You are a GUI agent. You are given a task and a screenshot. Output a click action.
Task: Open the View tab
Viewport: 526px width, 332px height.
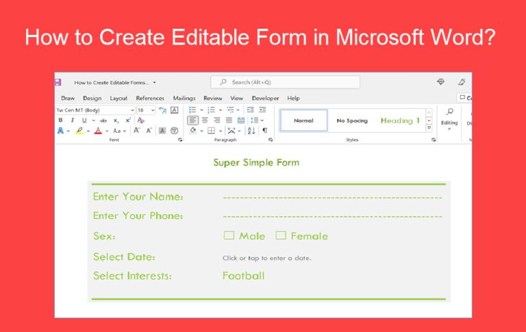(x=236, y=99)
